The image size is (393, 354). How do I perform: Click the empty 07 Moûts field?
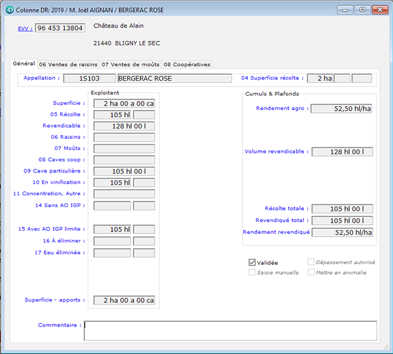pos(124,149)
